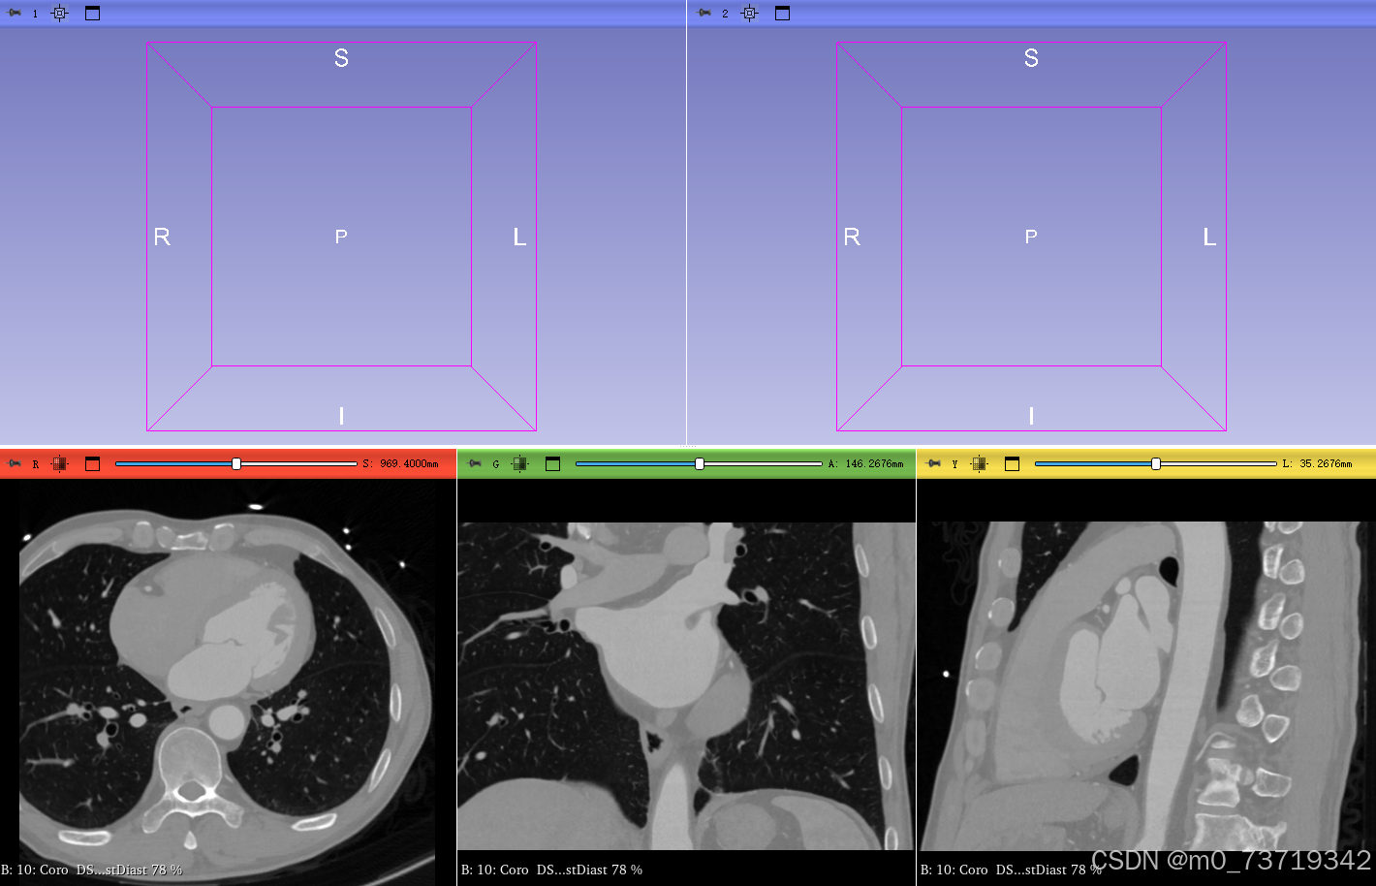Click the "L: 35.2676mm" offset value
This screenshot has height=886, width=1376.
click(1317, 464)
